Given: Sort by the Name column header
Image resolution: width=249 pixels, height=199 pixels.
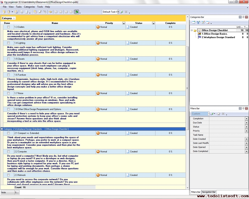Looking at the screenshot, I should [x=55, y=23].
